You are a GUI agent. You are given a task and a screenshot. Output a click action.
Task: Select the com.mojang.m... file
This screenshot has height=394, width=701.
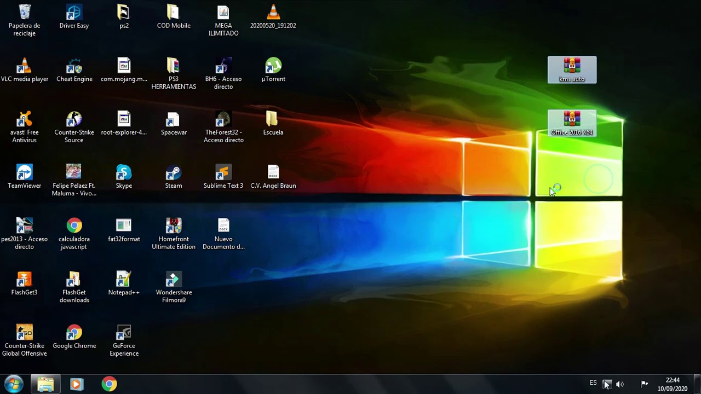click(124, 69)
